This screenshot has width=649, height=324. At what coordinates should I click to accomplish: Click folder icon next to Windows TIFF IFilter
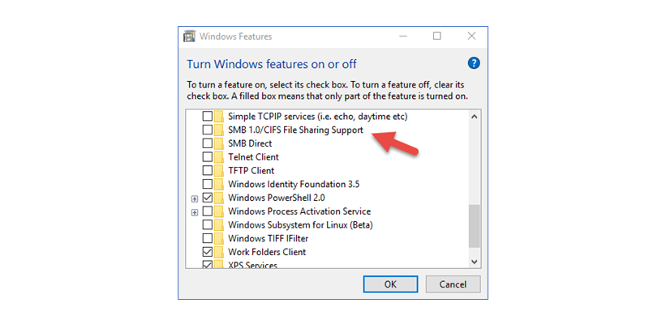coord(219,238)
